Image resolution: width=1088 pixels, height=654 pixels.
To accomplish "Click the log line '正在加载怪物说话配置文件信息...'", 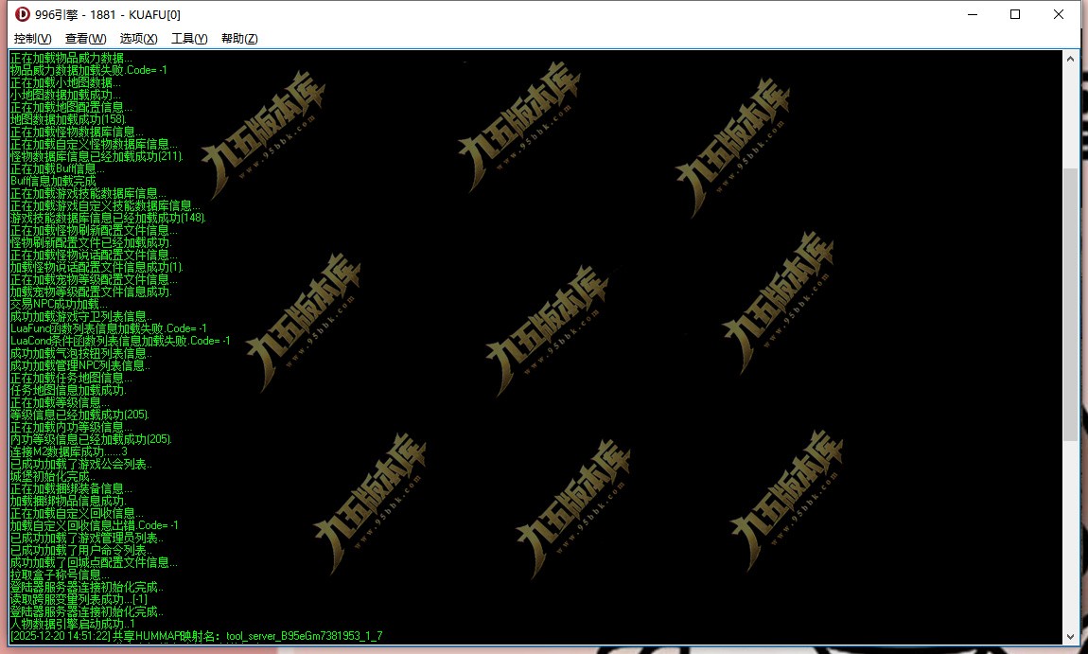I will [94, 255].
